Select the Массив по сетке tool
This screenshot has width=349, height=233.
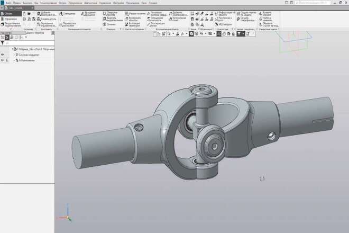pos(126,14)
